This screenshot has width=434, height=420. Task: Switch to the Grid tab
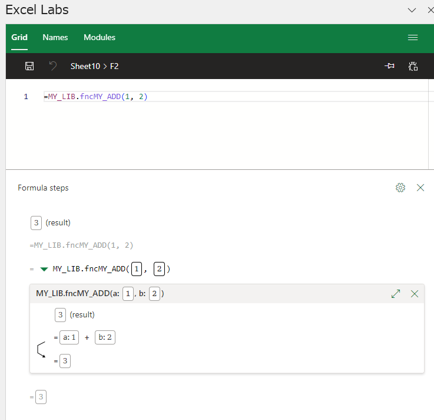pos(19,37)
